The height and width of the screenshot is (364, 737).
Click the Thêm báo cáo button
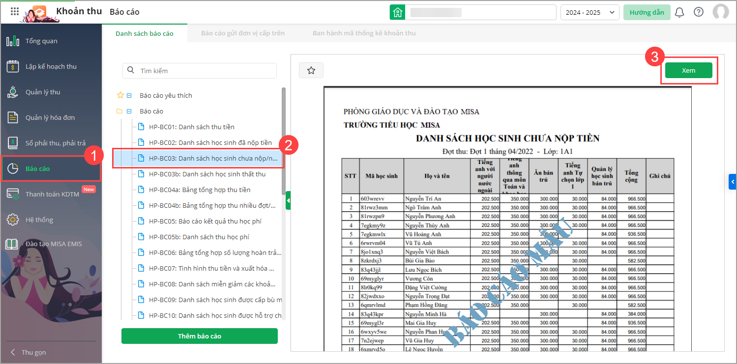199,336
